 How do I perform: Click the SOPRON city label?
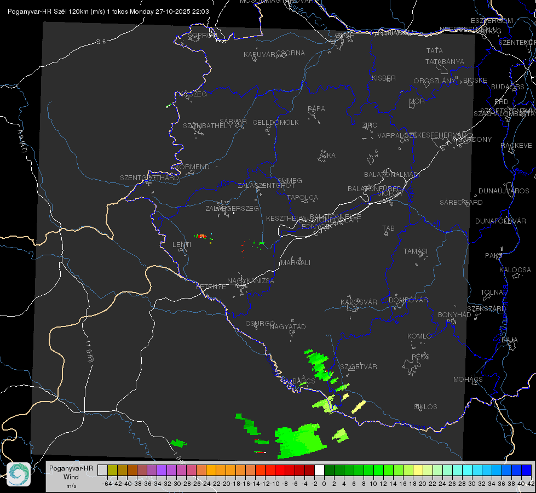pos(202,35)
